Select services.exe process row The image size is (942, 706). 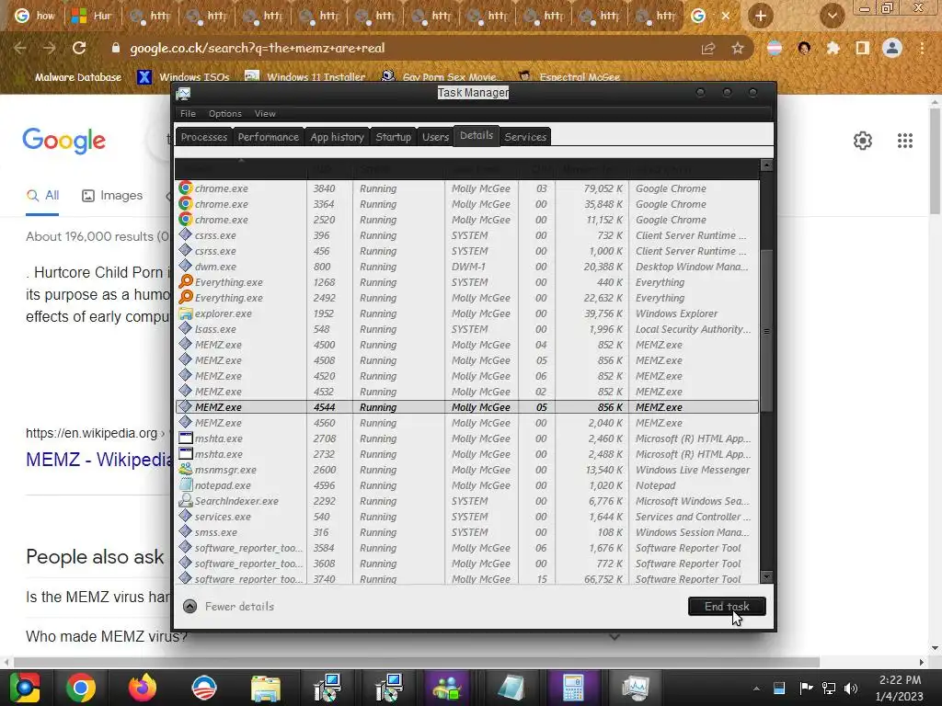click(x=467, y=517)
